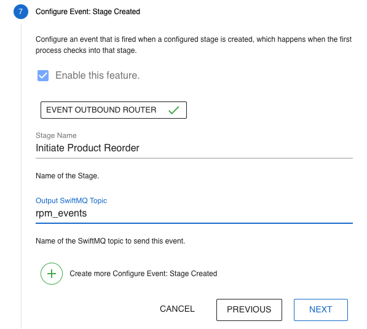Proceed with the NEXT button
This screenshot has width=367, height=329.
[x=321, y=310]
